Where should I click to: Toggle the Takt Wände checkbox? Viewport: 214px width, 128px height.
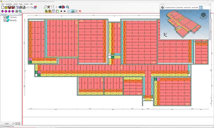point(5,17)
